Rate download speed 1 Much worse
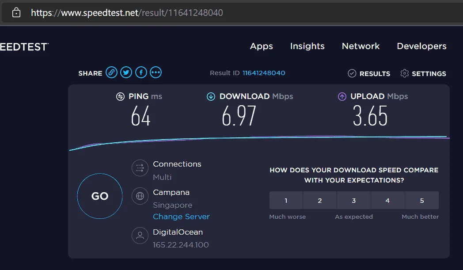The width and height of the screenshot is (463, 270). tap(286, 200)
